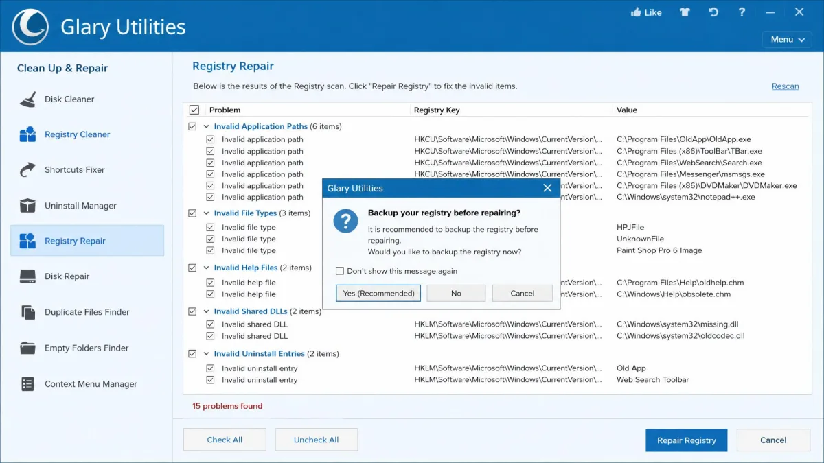Collapse the Invalid Shared DLLs group
Viewport: 824px width, 463px height.
click(206, 311)
